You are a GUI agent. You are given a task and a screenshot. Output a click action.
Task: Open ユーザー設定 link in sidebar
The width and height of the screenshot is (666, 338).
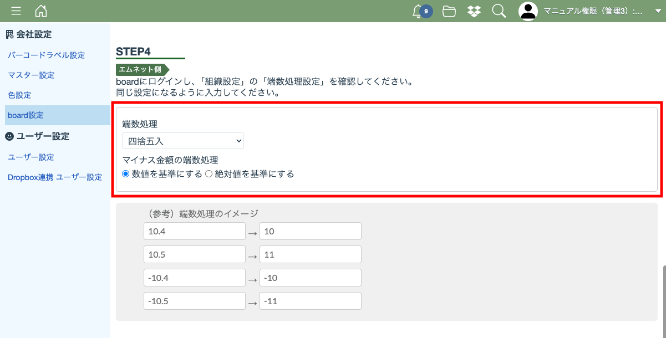(31, 157)
